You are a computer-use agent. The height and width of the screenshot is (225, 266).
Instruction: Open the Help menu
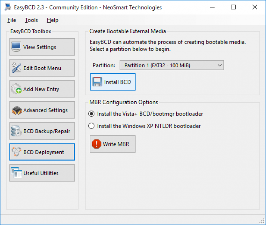(x=52, y=20)
